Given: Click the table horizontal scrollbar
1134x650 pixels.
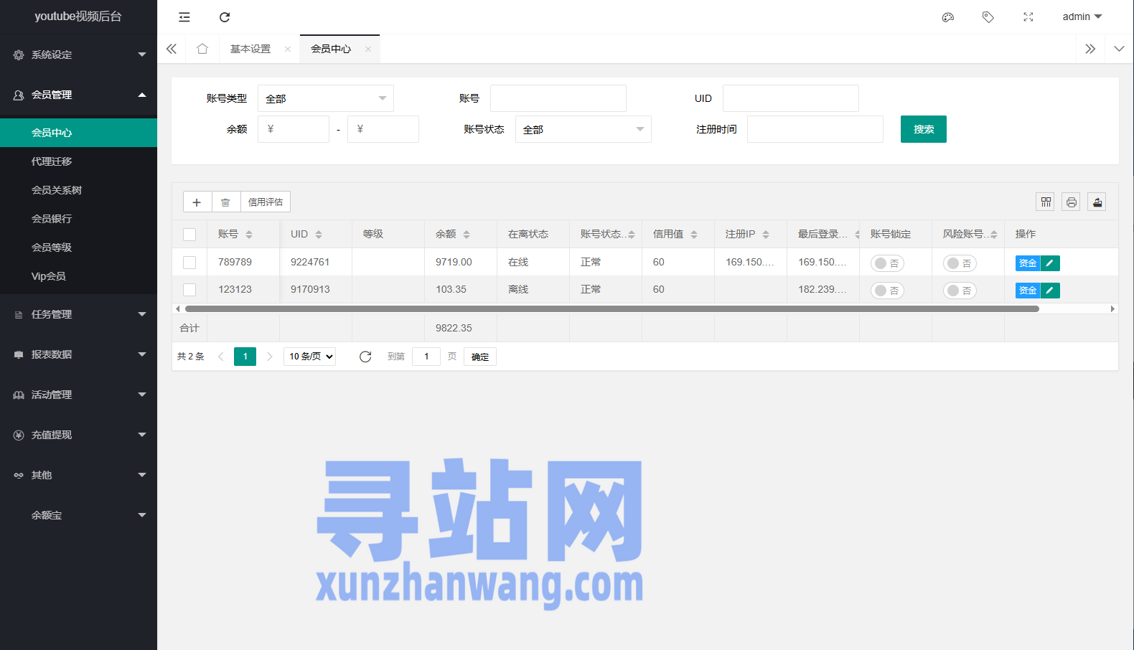Looking at the screenshot, I should [612, 309].
